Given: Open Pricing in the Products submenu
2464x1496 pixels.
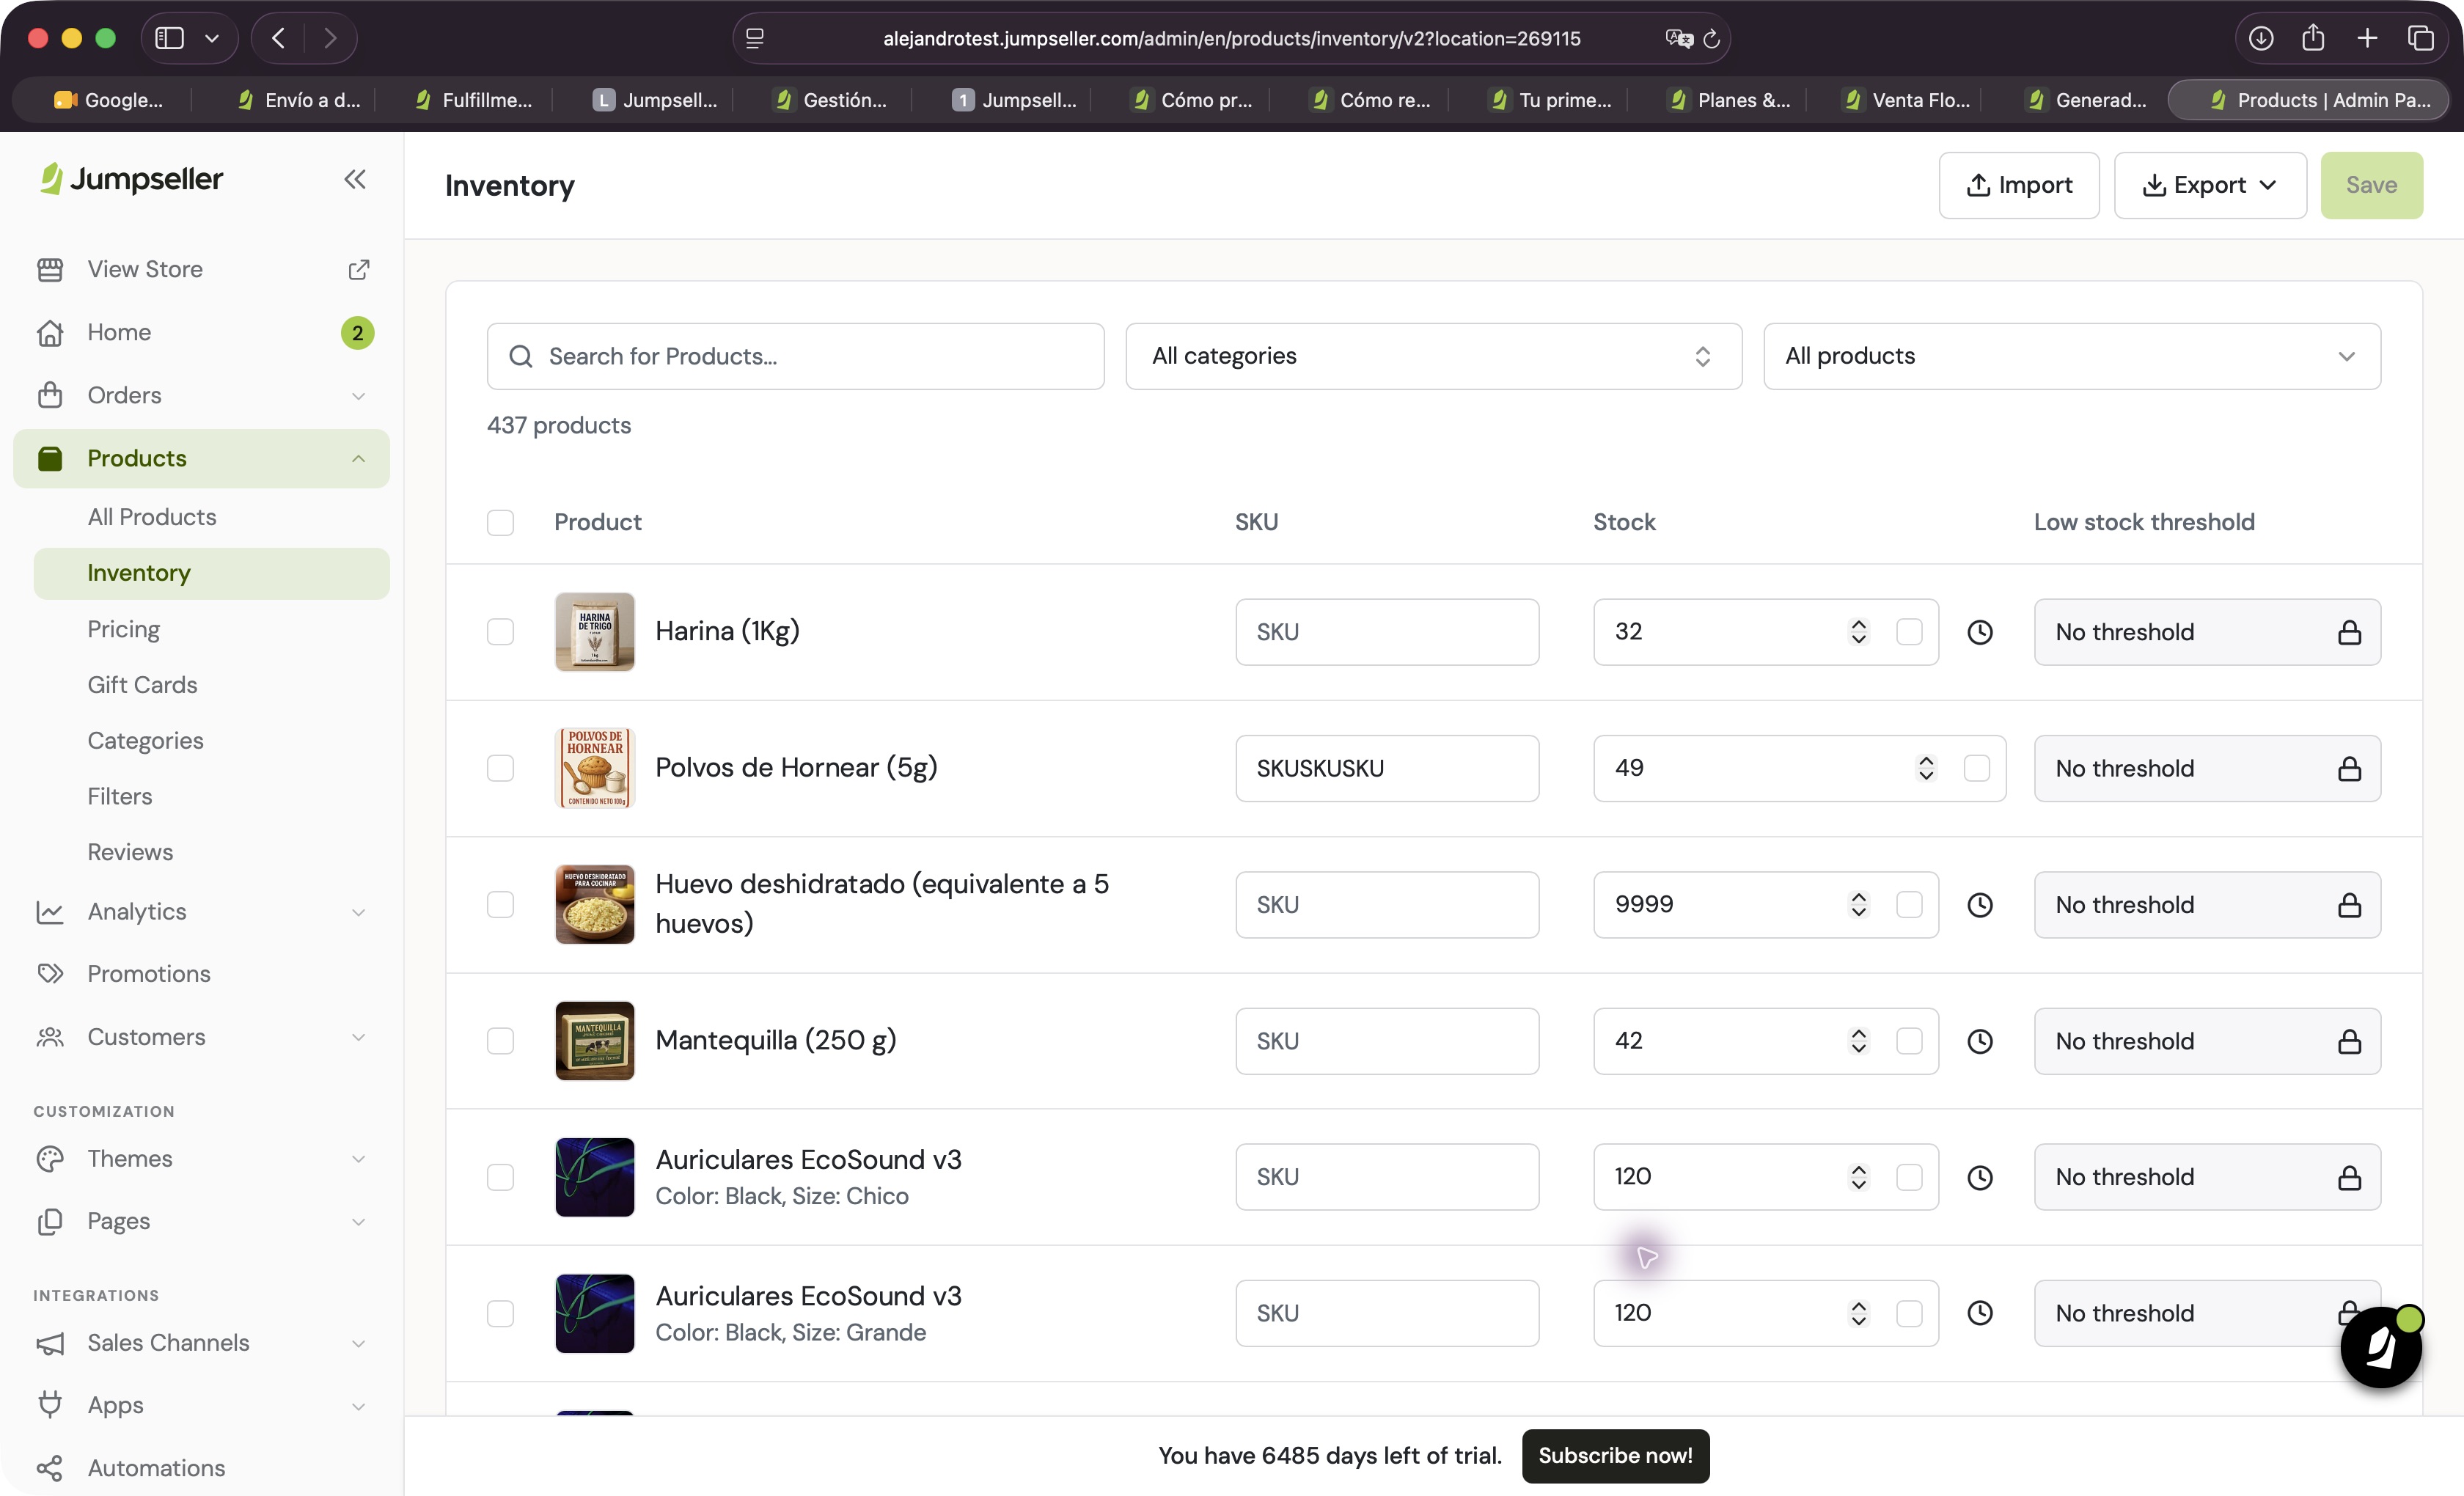Looking at the screenshot, I should tap(123, 629).
